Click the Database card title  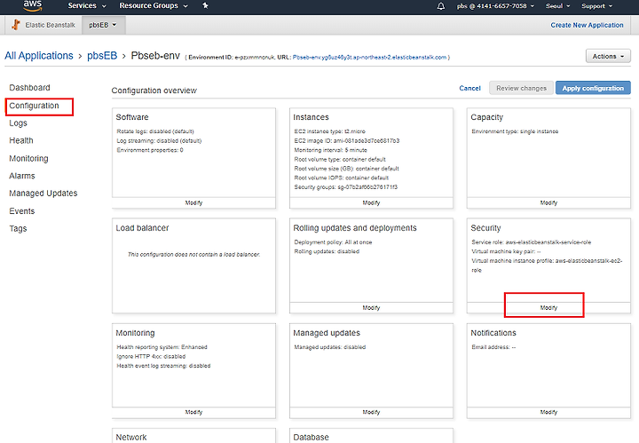coord(311,438)
